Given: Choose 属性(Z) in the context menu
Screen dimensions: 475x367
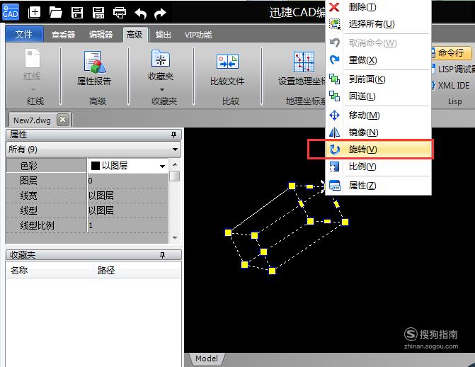Looking at the screenshot, I should click(378, 186).
